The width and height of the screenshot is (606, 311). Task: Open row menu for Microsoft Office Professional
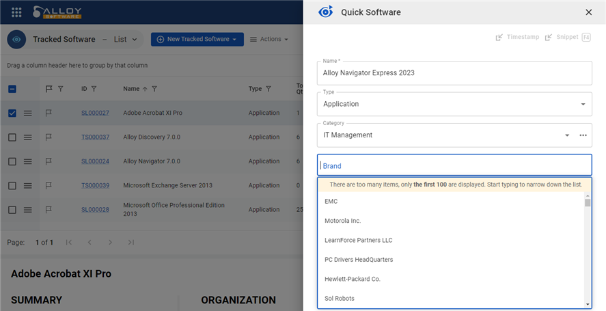tap(28, 210)
